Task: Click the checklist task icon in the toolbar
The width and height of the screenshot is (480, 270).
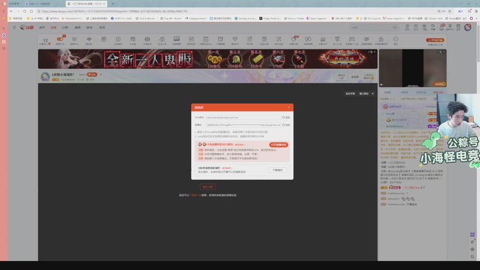Action: (x=206, y=39)
